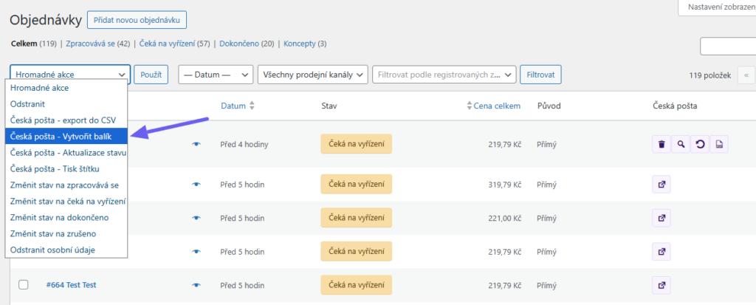Click the Čeká na vyřízení badge in Před 4 hodiny row
This screenshot has width=756, height=305.
click(357, 144)
